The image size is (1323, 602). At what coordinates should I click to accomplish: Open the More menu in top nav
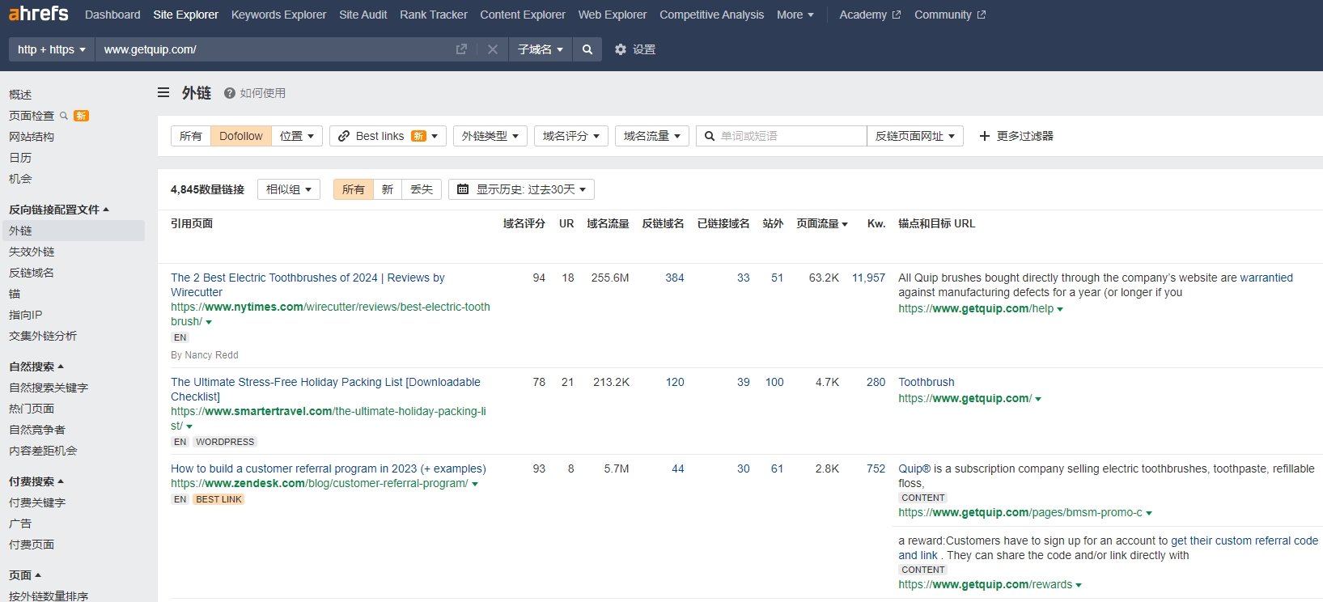795,15
